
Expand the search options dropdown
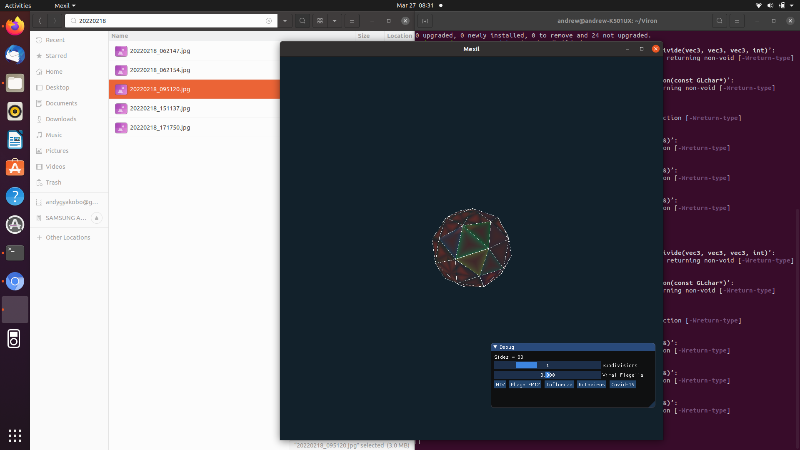(x=285, y=21)
